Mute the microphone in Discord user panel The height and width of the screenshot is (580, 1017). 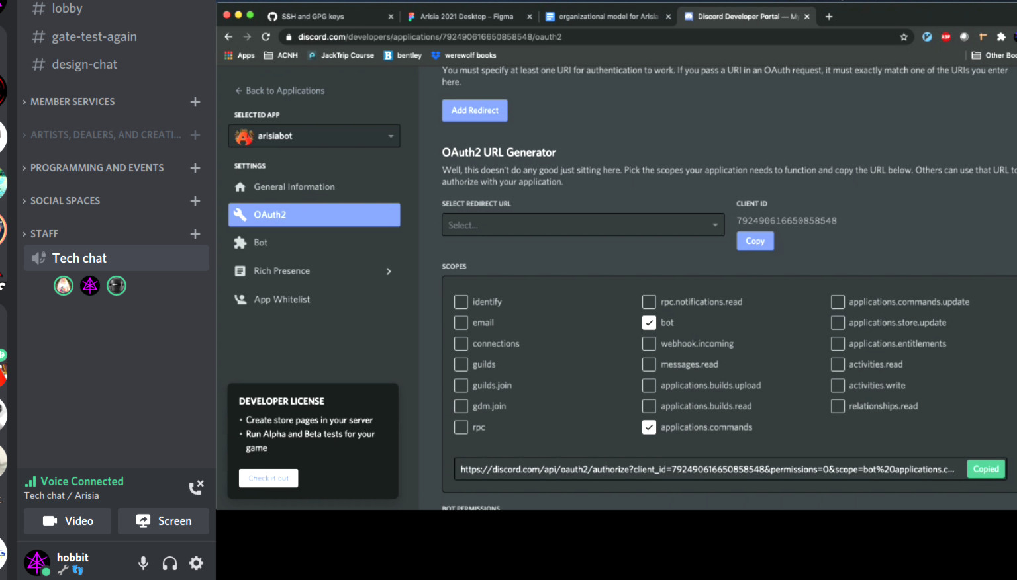point(143,563)
